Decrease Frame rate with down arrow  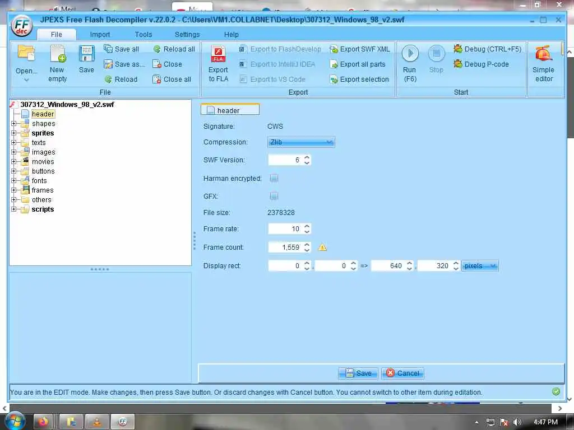307,231
